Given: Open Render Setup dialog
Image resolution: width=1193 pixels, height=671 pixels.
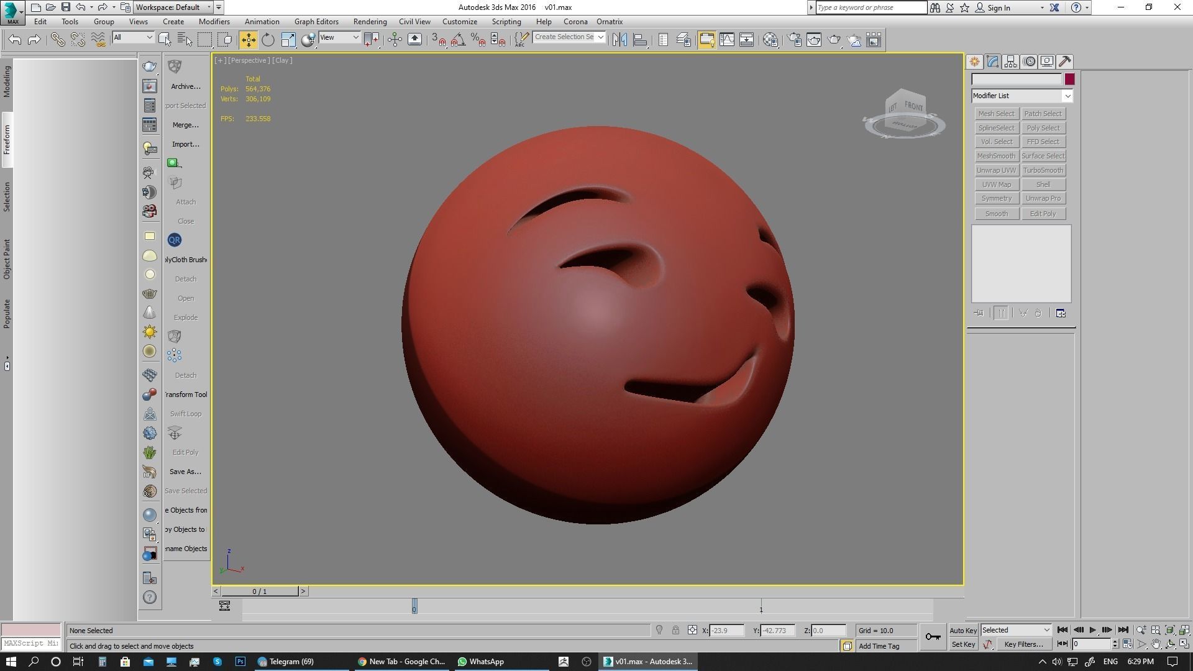Looking at the screenshot, I should (794, 40).
